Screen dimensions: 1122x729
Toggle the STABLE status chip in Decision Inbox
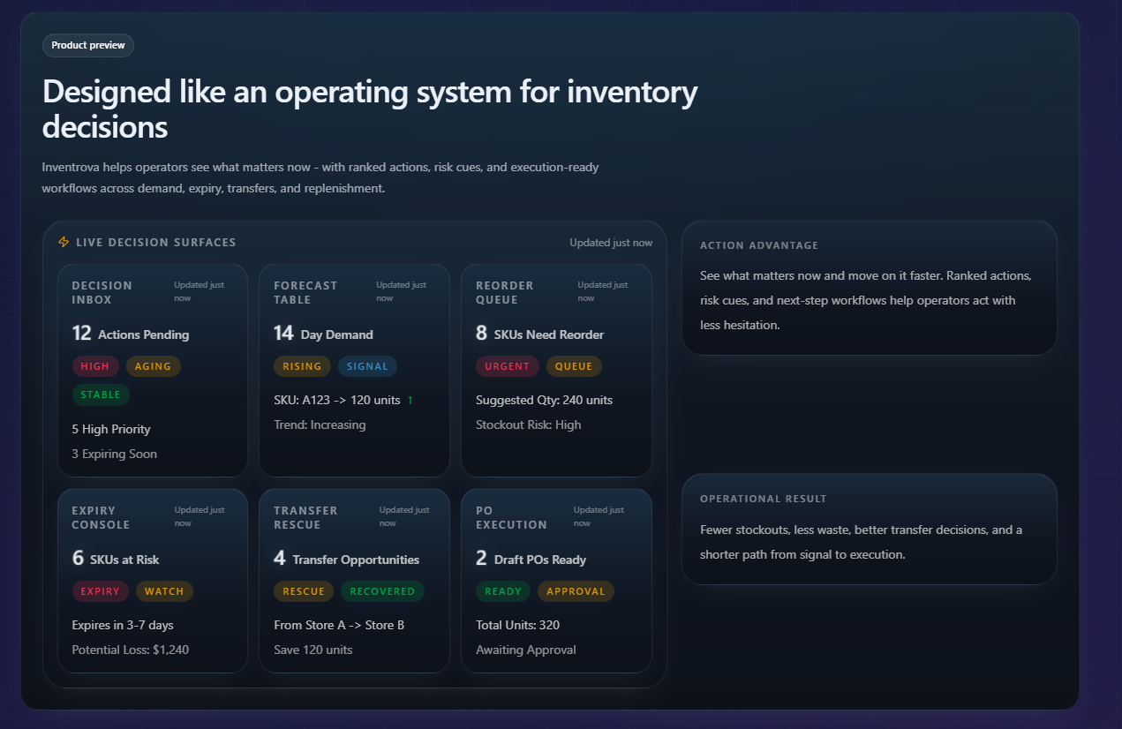click(101, 395)
